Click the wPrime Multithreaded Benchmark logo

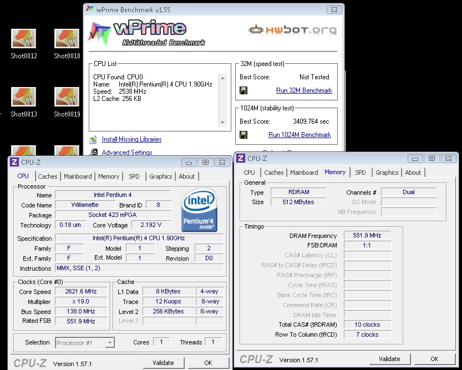pyautogui.click(x=146, y=34)
